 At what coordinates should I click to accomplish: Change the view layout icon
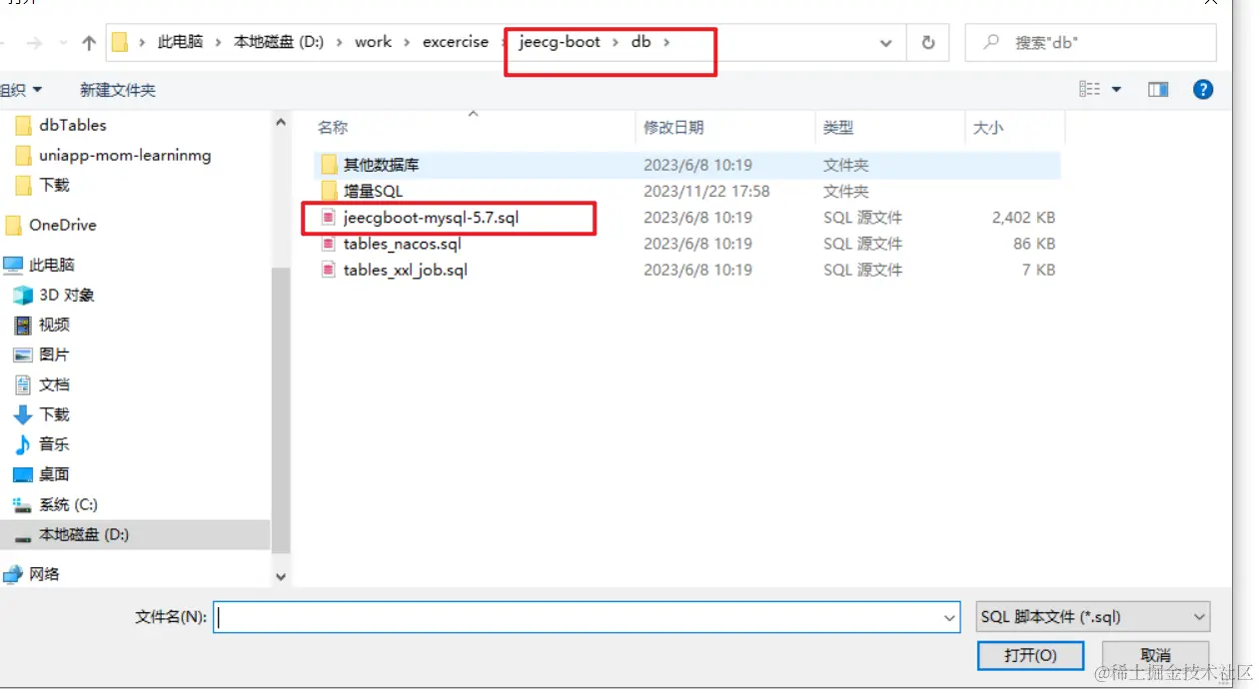point(1089,90)
